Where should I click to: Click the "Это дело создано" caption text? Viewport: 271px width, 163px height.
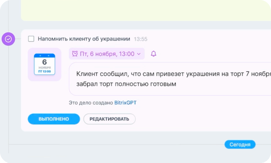coord(91,103)
